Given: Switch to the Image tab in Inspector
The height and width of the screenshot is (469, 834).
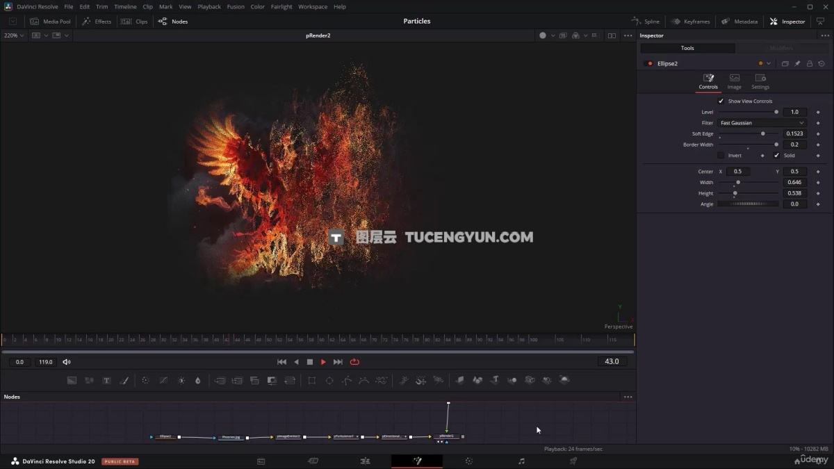Looking at the screenshot, I should coord(735,82).
